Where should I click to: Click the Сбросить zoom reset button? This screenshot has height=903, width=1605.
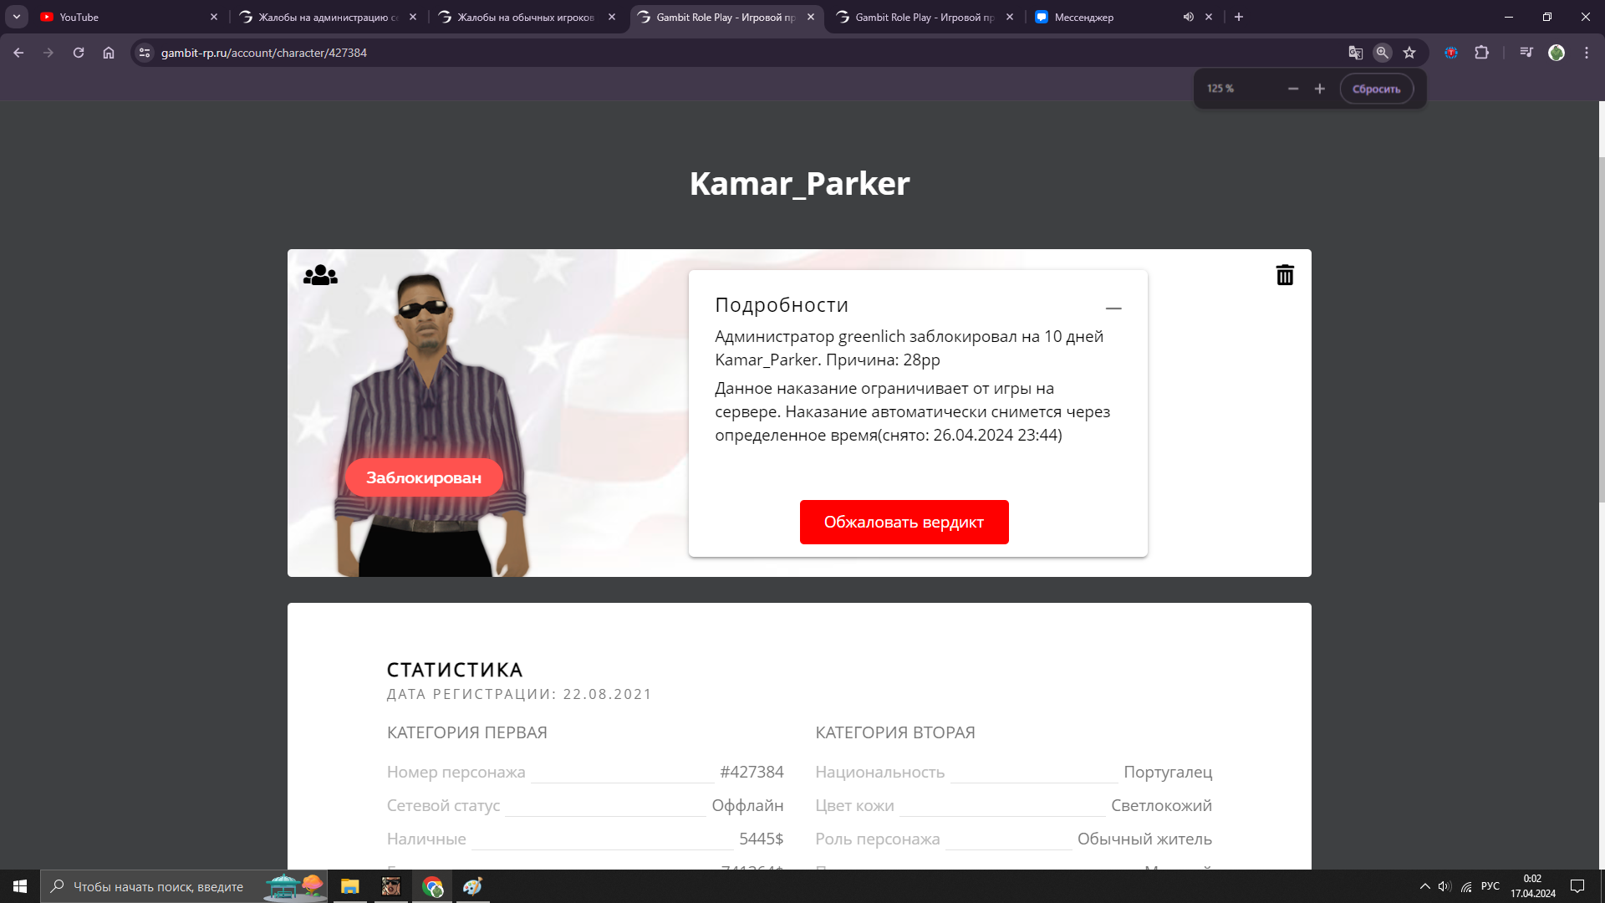click(1376, 89)
